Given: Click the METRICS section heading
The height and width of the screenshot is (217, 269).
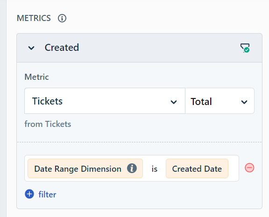Looking at the screenshot, I should 34,18.
